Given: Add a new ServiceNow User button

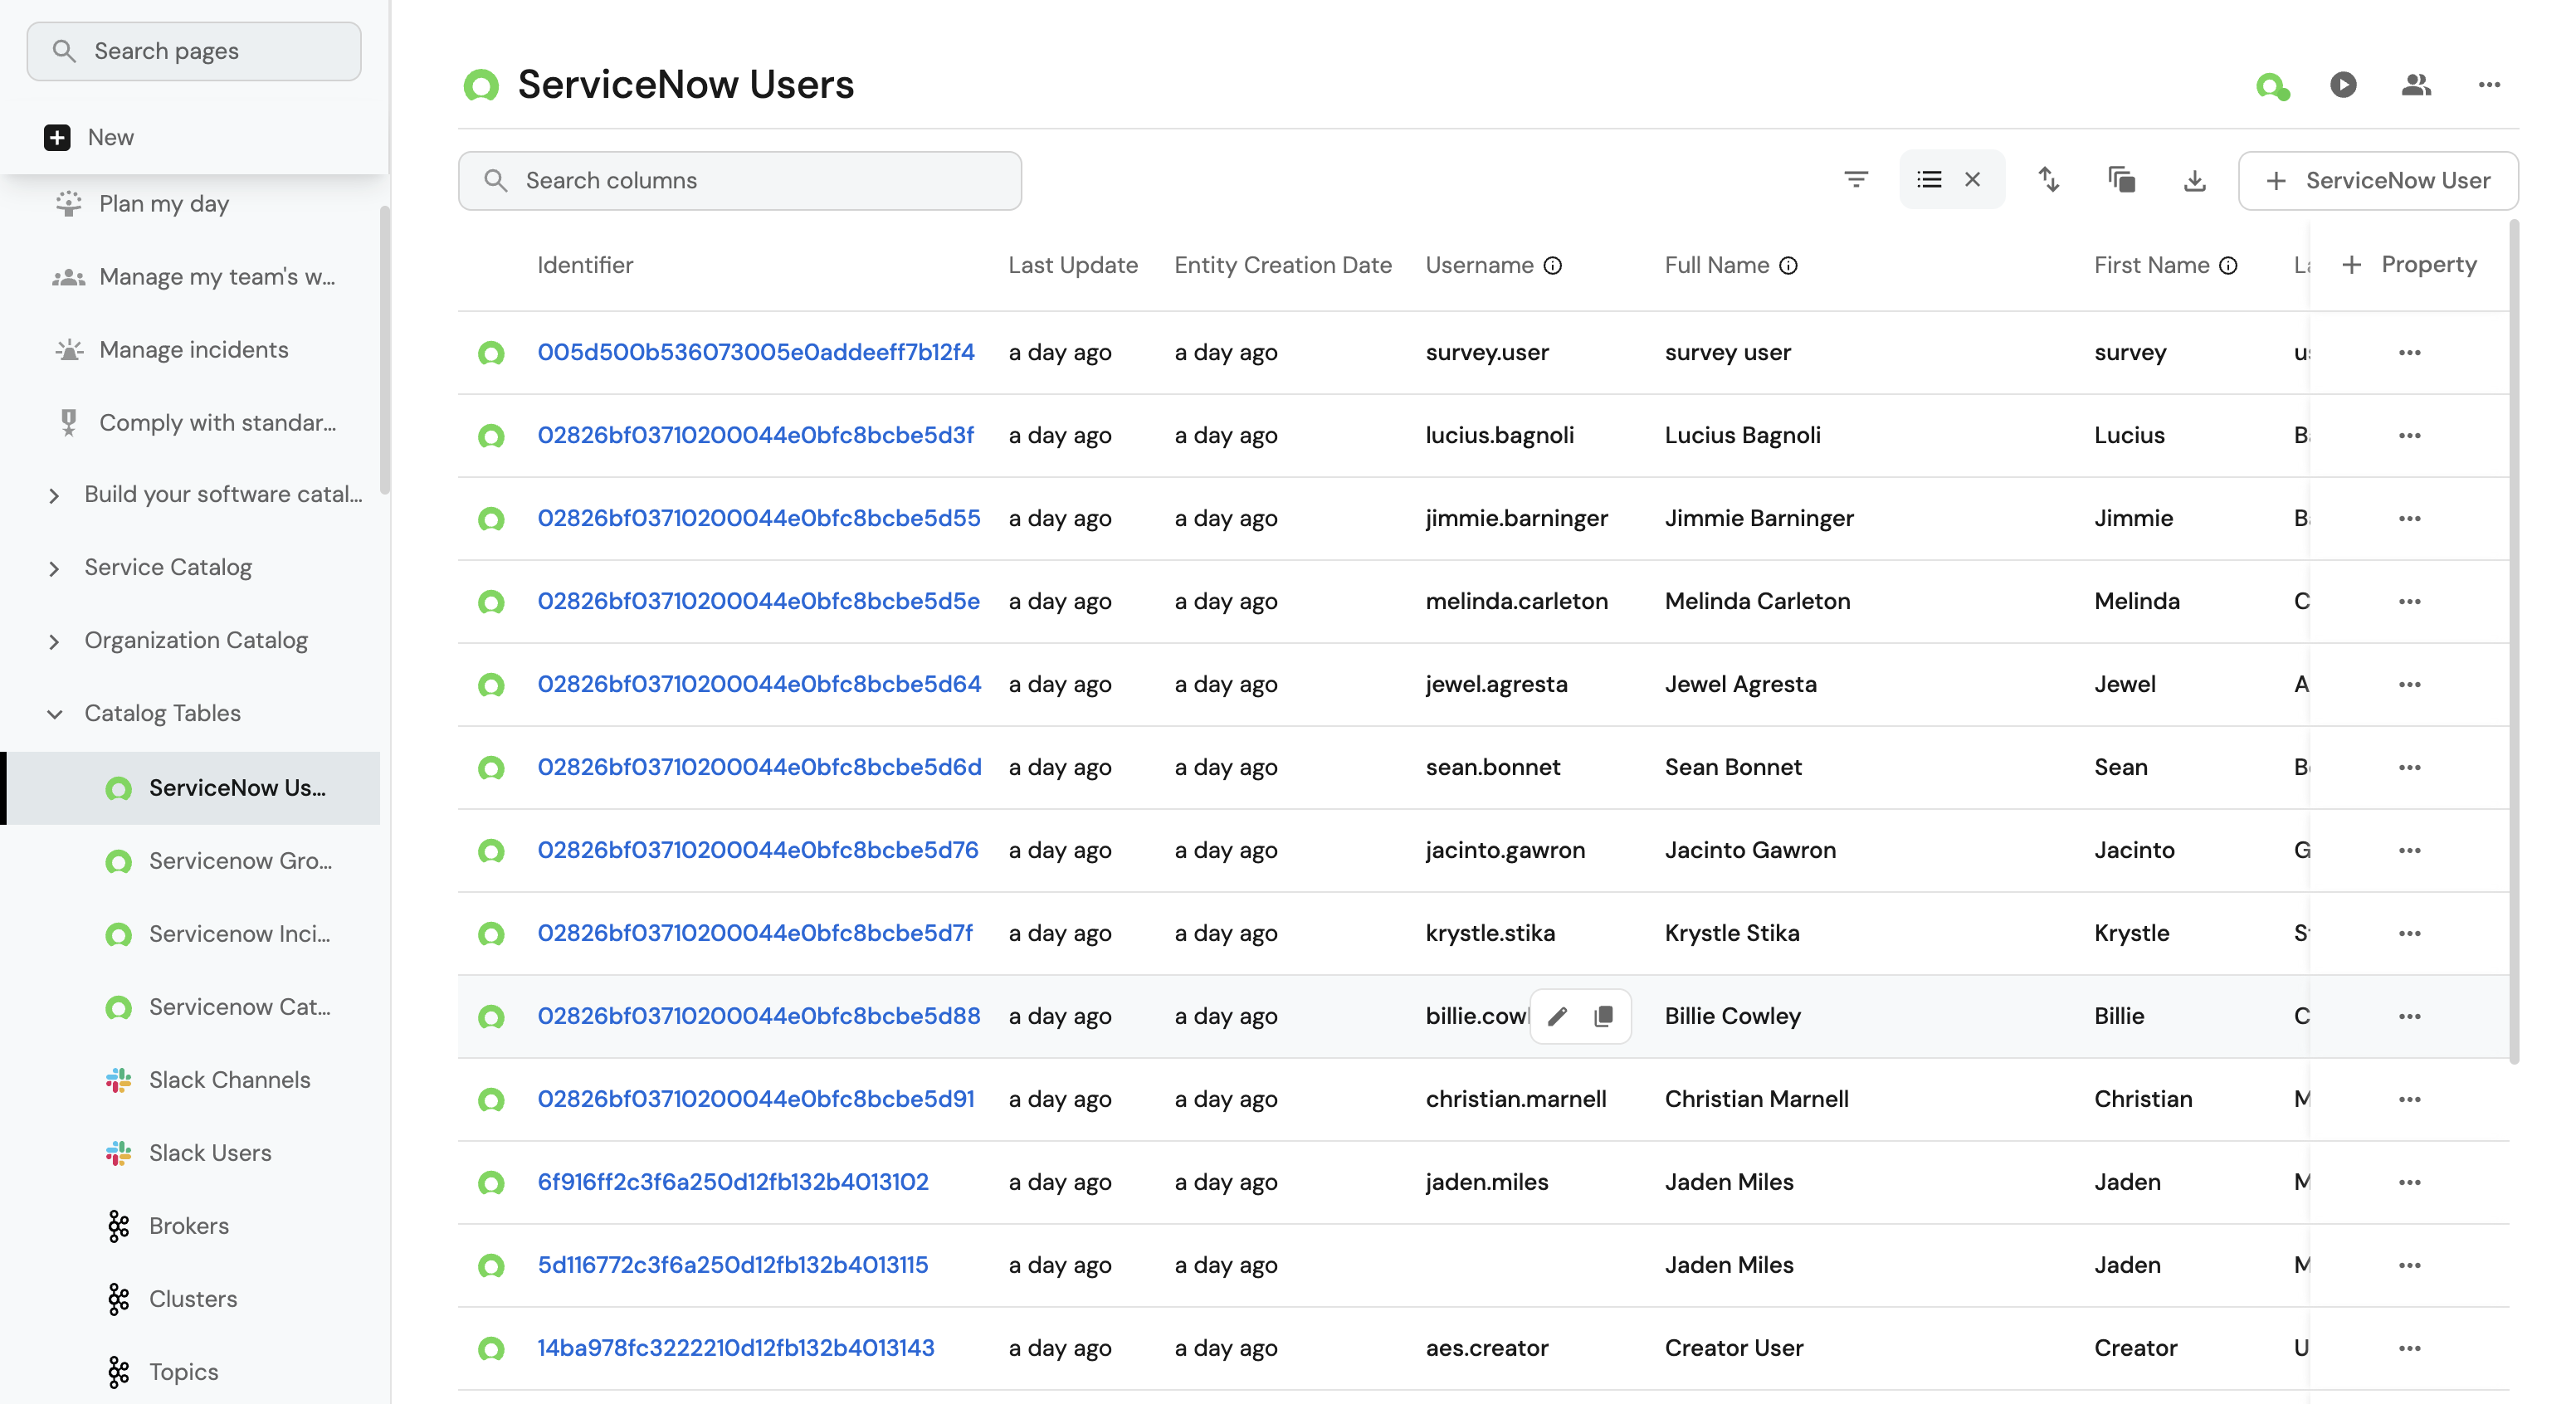Looking at the screenshot, I should point(2378,181).
